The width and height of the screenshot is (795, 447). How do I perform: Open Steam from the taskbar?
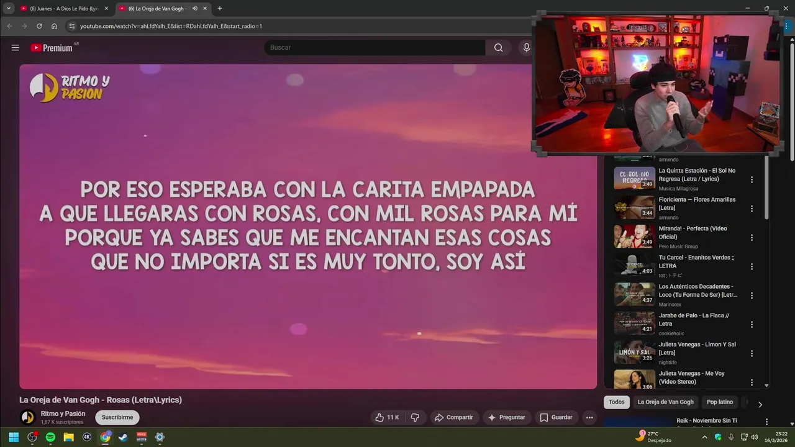123,437
